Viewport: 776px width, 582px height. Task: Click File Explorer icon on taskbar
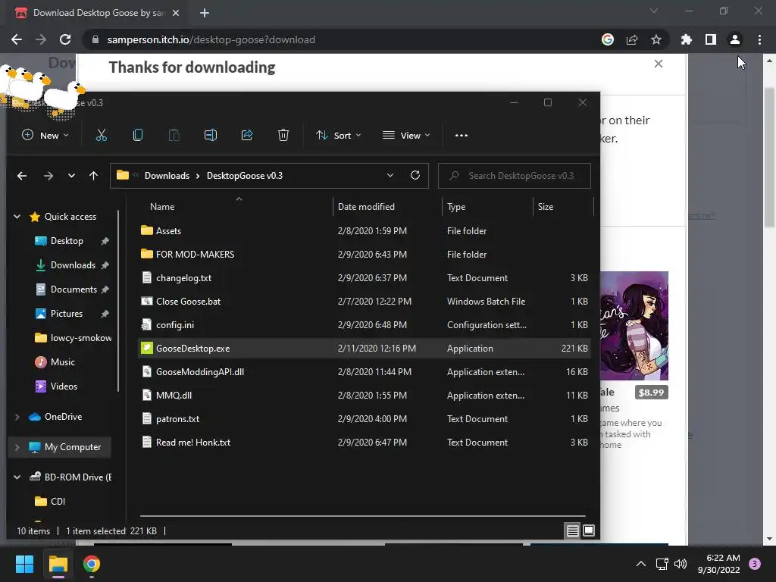click(x=58, y=564)
